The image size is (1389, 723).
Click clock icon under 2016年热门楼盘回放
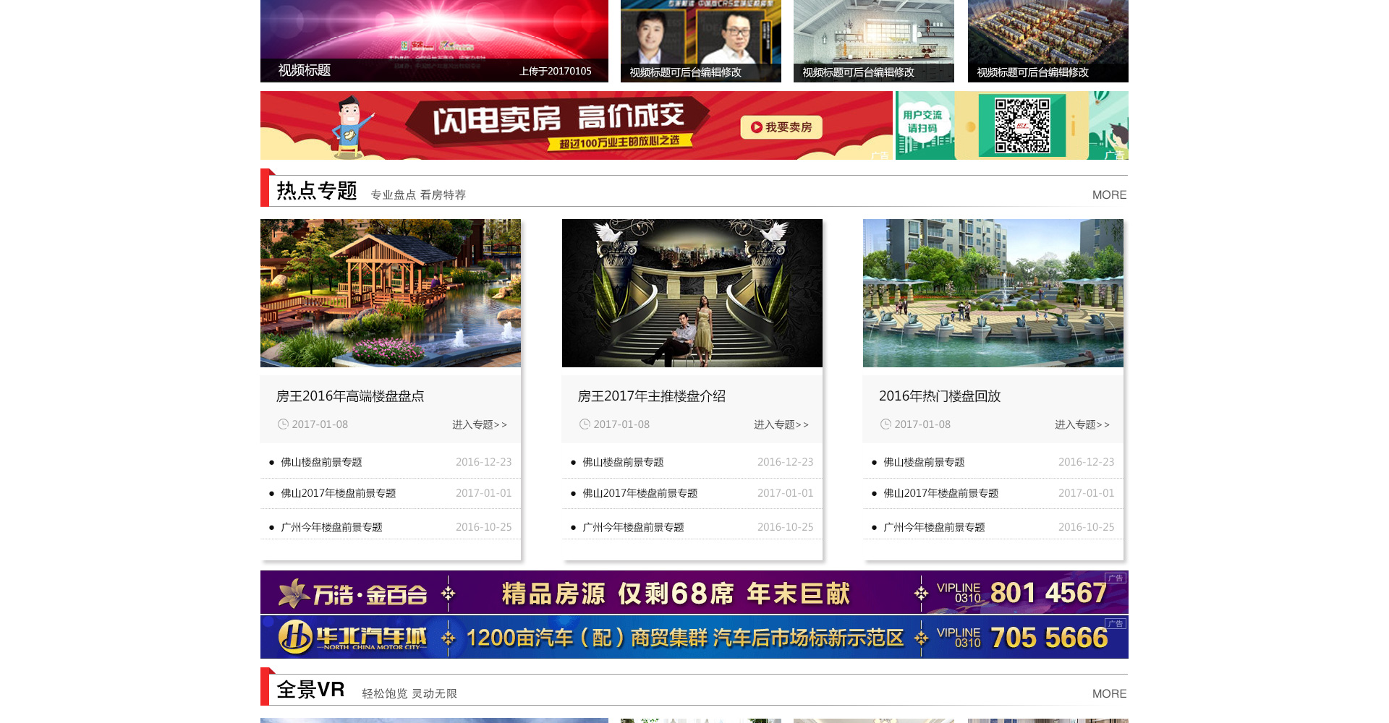pyautogui.click(x=885, y=424)
